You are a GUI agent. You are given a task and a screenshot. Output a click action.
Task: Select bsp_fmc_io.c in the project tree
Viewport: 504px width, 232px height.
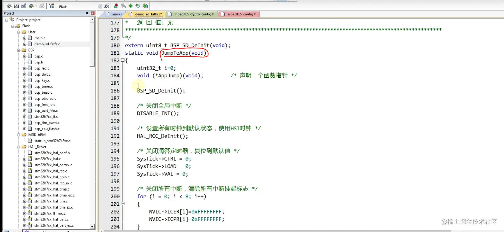click(x=45, y=105)
